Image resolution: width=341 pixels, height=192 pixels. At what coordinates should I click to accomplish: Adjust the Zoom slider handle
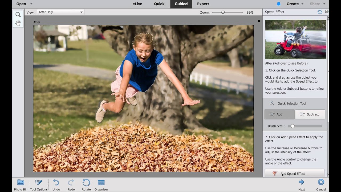pyautogui.click(x=223, y=12)
